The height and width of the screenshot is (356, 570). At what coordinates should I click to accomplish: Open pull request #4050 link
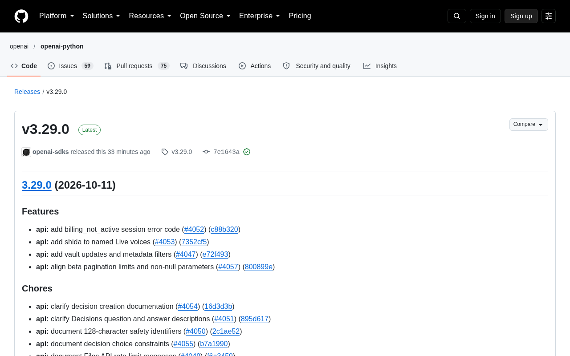195,332
